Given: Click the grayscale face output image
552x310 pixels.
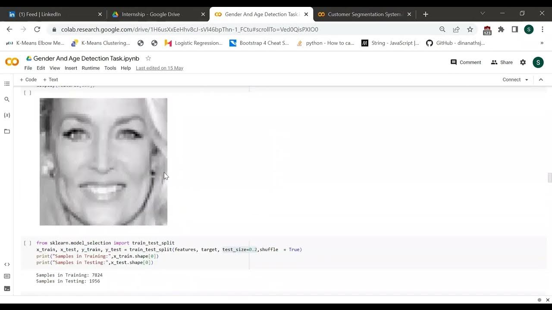Looking at the screenshot, I should click(103, 161).
